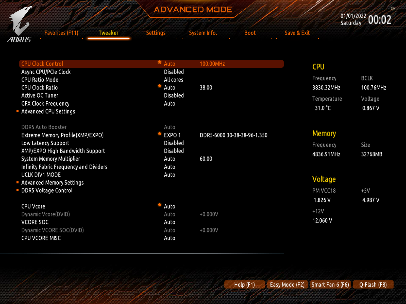The width and height of the screenshot is (406, 304).
Task: Click the 38.00 ratio value
Action: point(206,88)
